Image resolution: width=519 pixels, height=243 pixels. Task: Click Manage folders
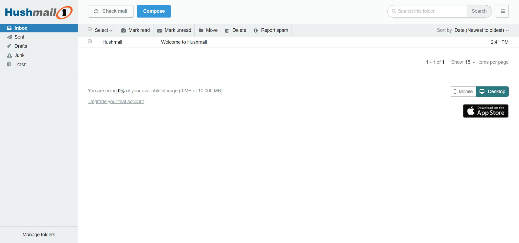click(39, 235)
